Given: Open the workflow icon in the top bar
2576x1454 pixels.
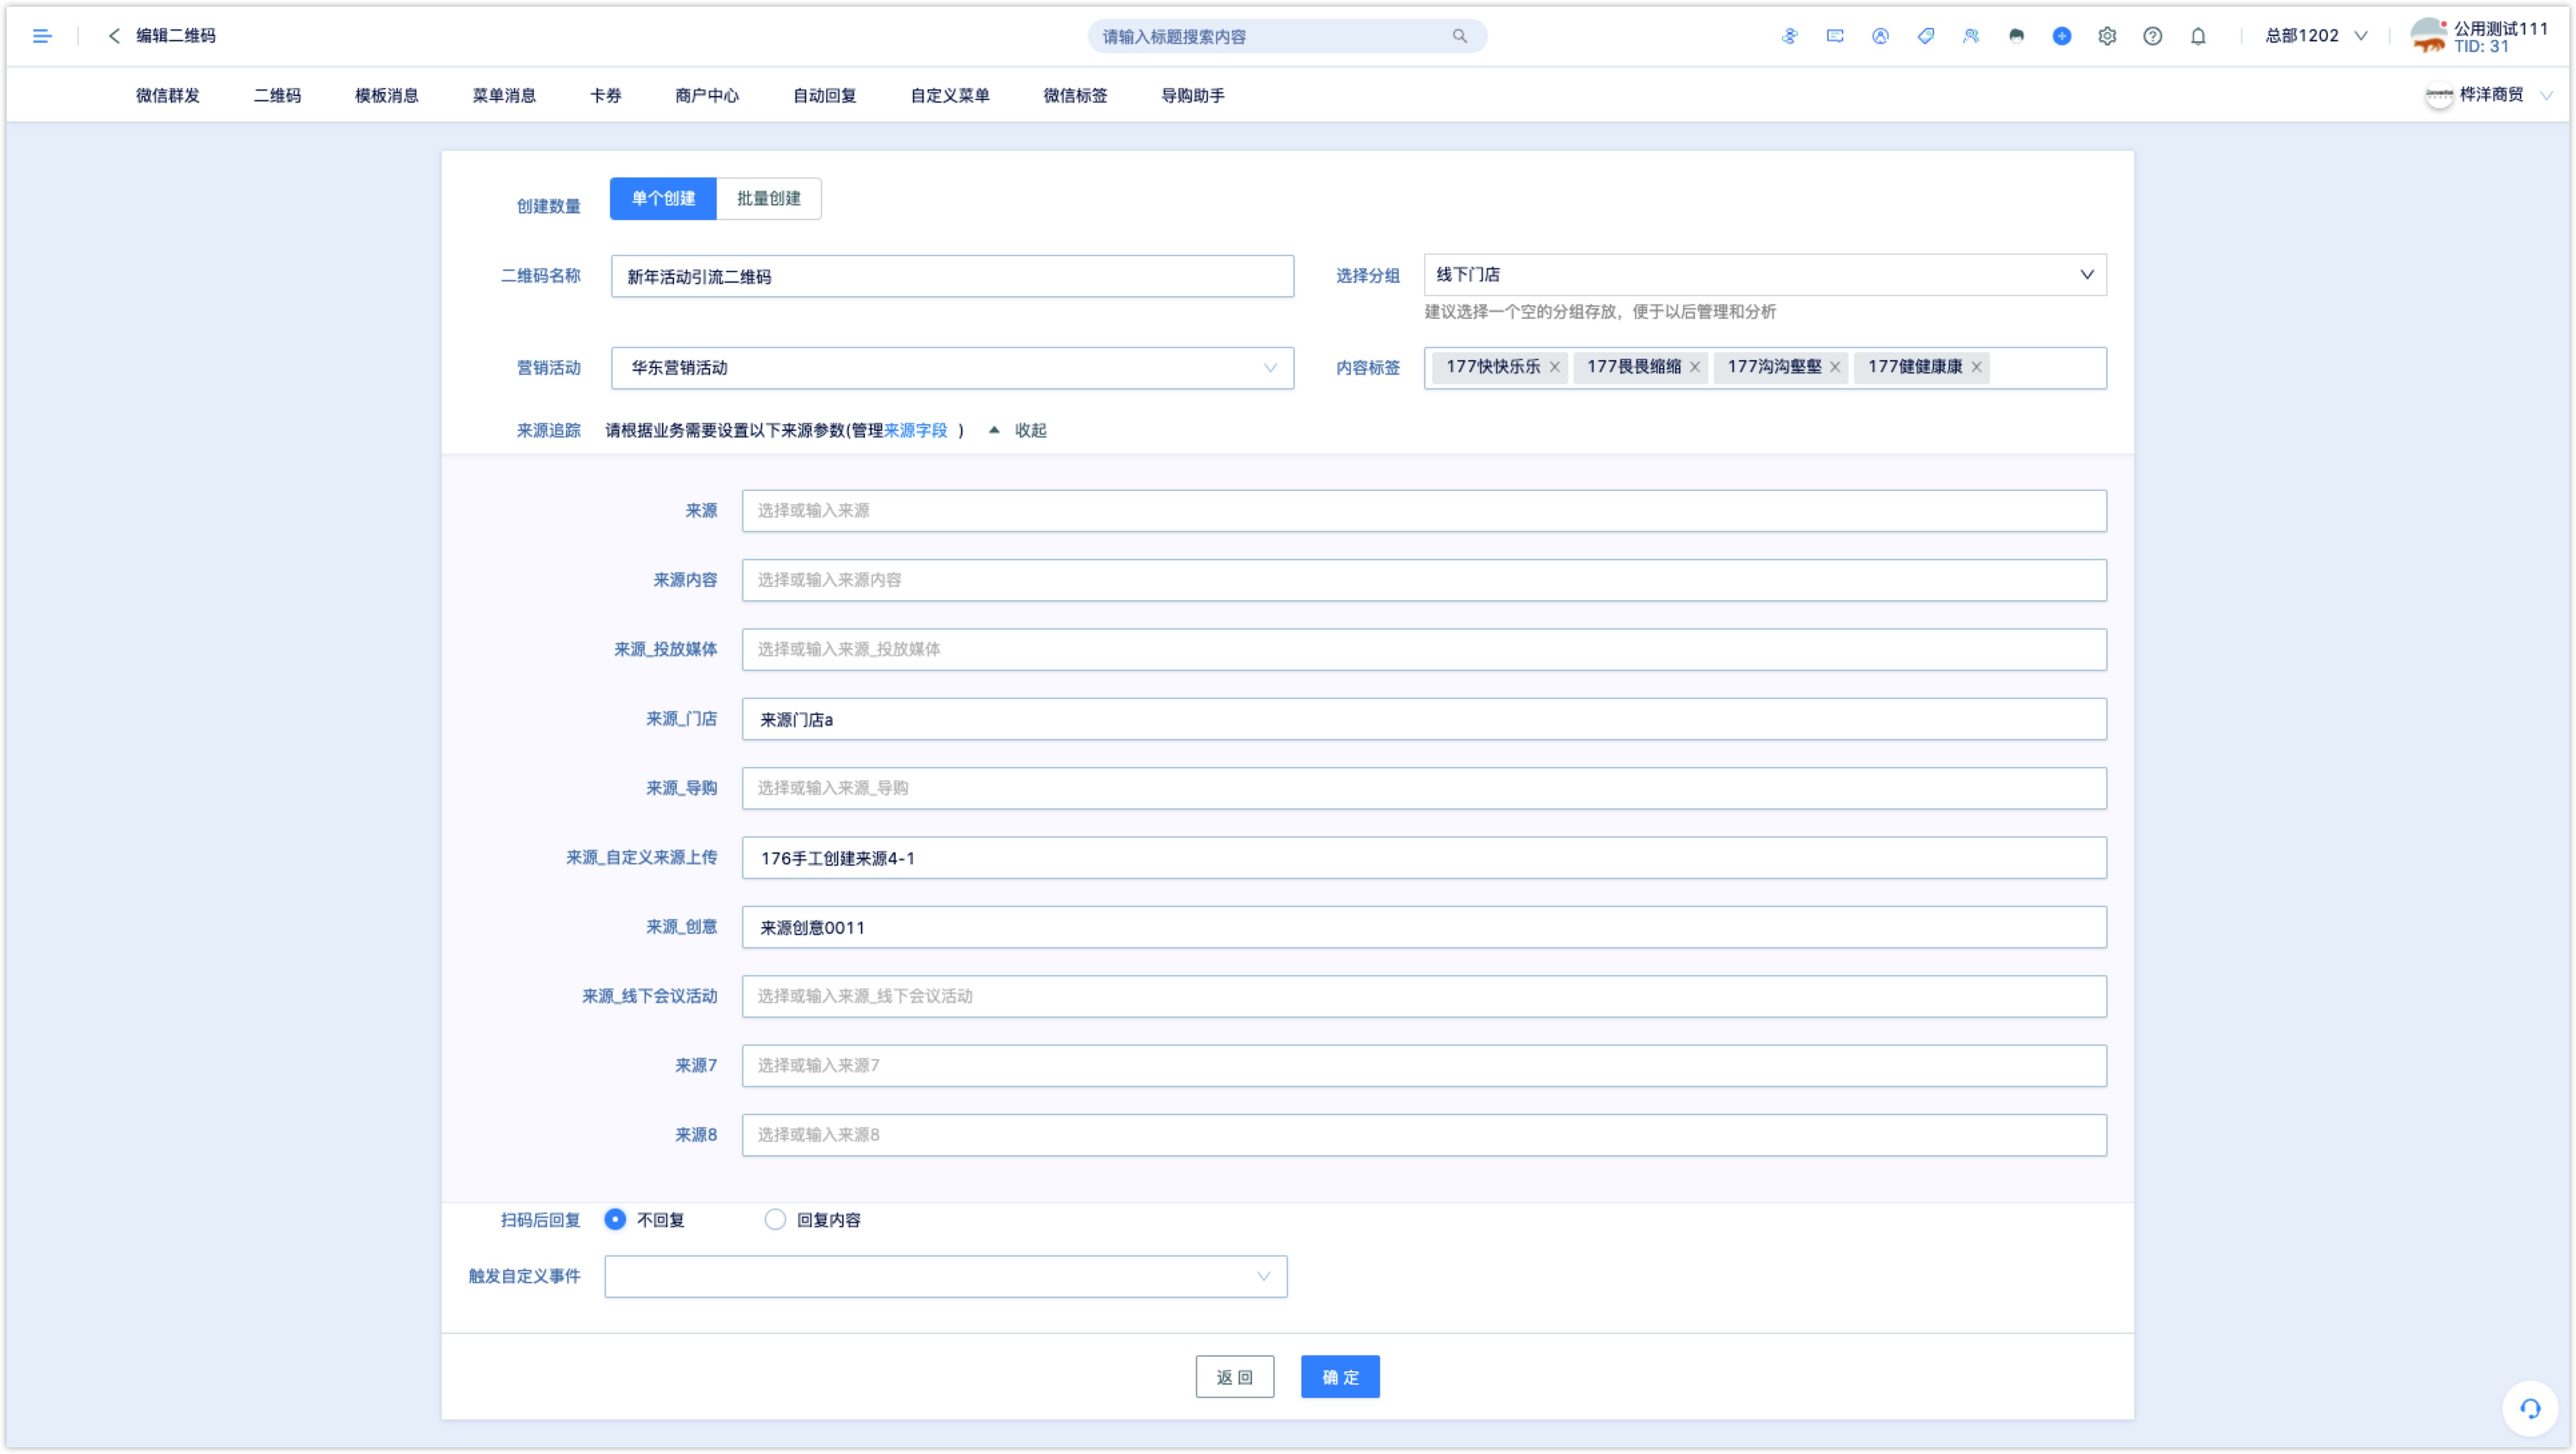Looking at the screenshot, I should tap(1789, 36).
